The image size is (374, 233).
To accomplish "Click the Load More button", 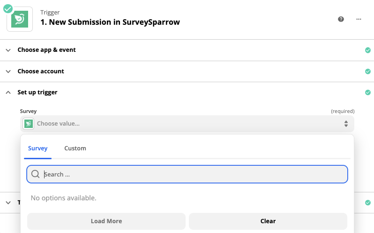I will pos(106,221).
